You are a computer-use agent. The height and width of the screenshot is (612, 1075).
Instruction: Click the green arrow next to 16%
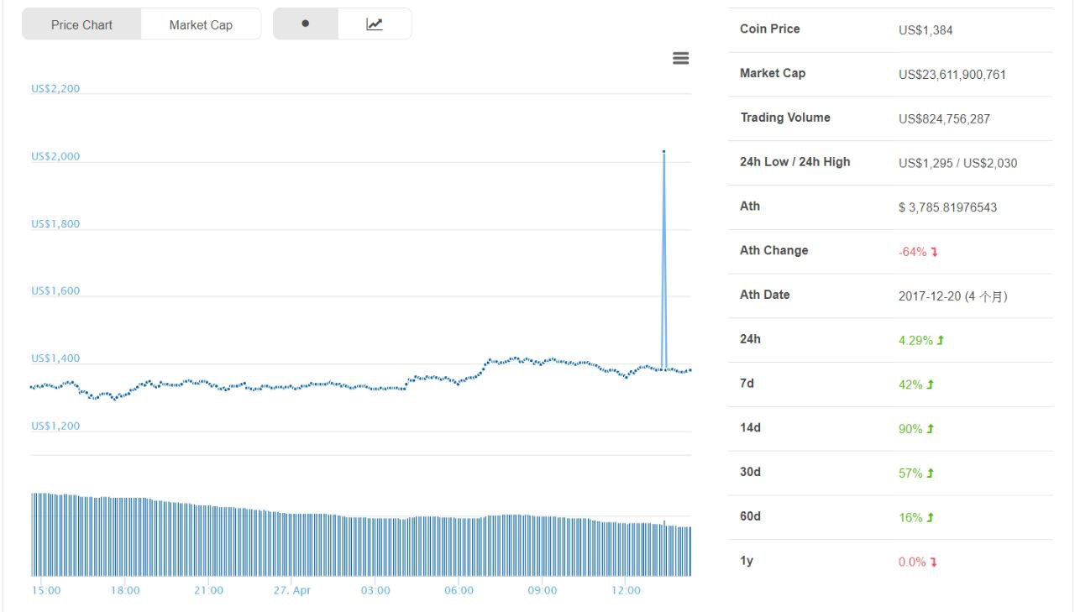pyautogui.click(x=931, y=518)
